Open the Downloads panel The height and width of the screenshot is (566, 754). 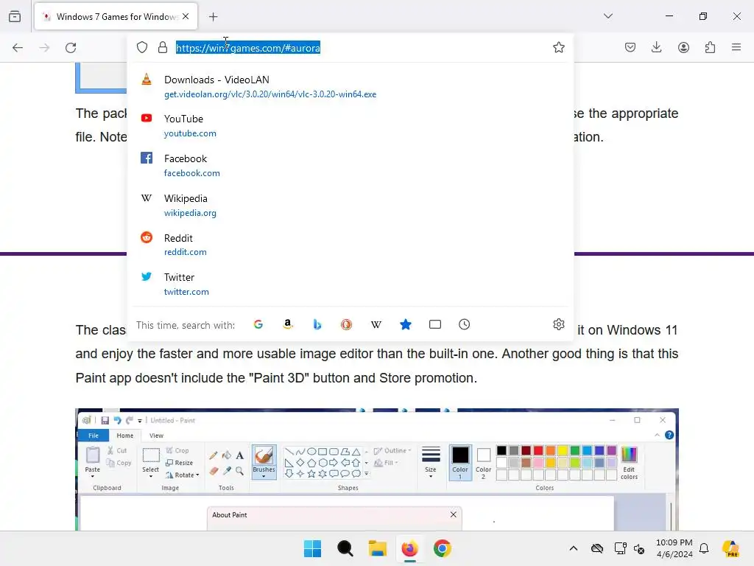pyautogui.click(x=656, y=47)
